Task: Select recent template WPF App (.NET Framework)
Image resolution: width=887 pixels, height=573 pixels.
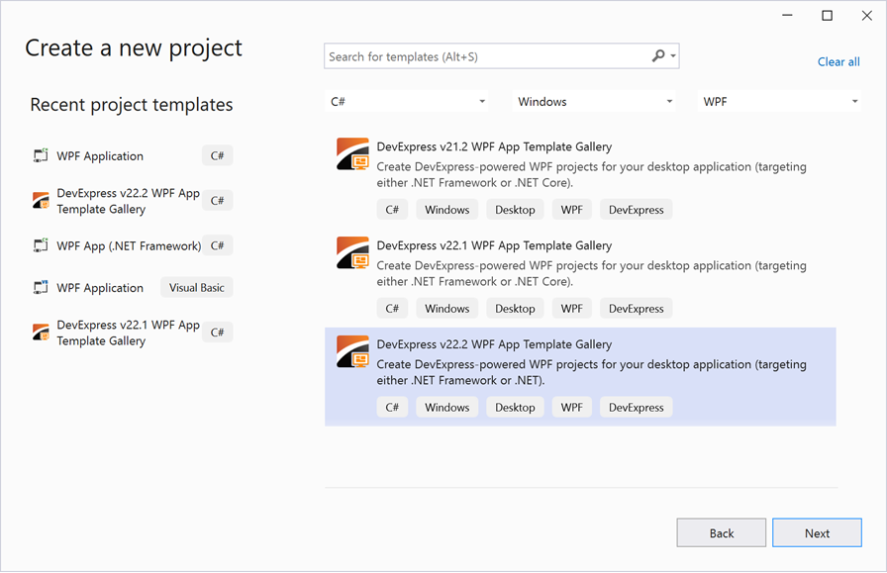Action: 129,246
